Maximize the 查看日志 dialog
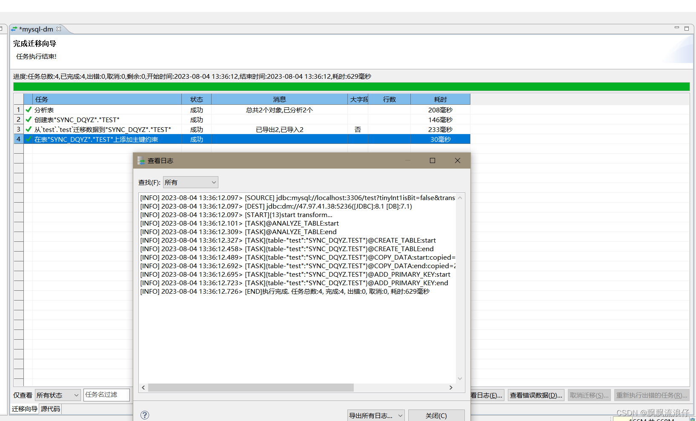This screenshot has width=696, height=421. point(432,160)
